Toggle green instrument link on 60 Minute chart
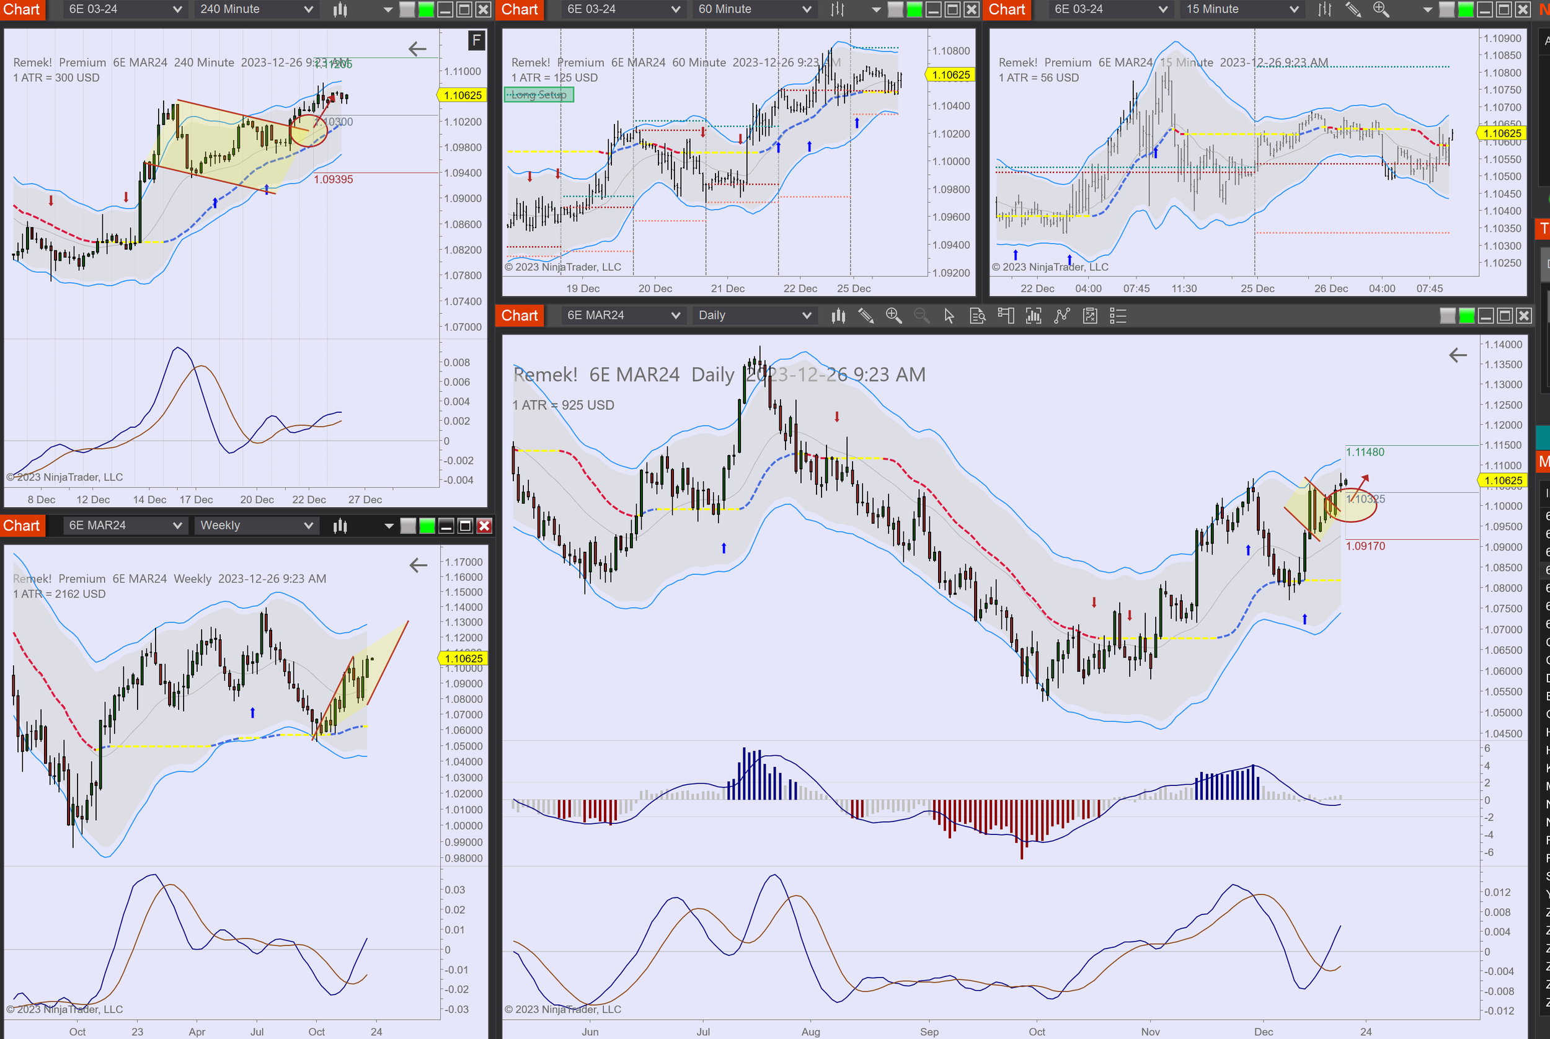Screen dimensions: 1550x1039 click(914, 9)
